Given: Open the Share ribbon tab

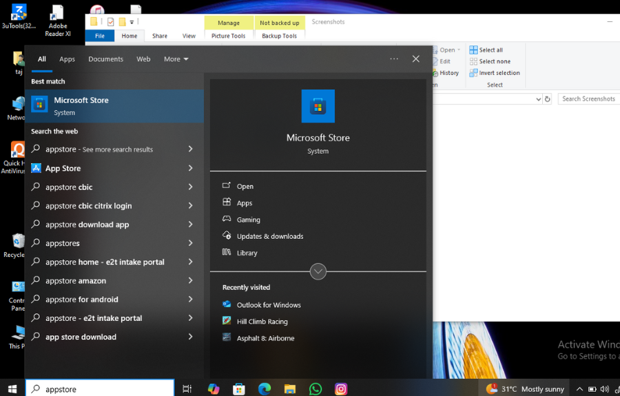Looking at the screenshot, I should click(x=160, y=36).
